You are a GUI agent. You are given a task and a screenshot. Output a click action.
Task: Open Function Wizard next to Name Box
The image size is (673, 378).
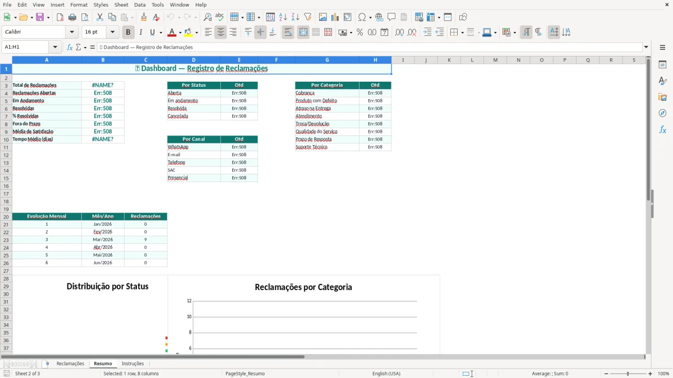pos(70,47)
